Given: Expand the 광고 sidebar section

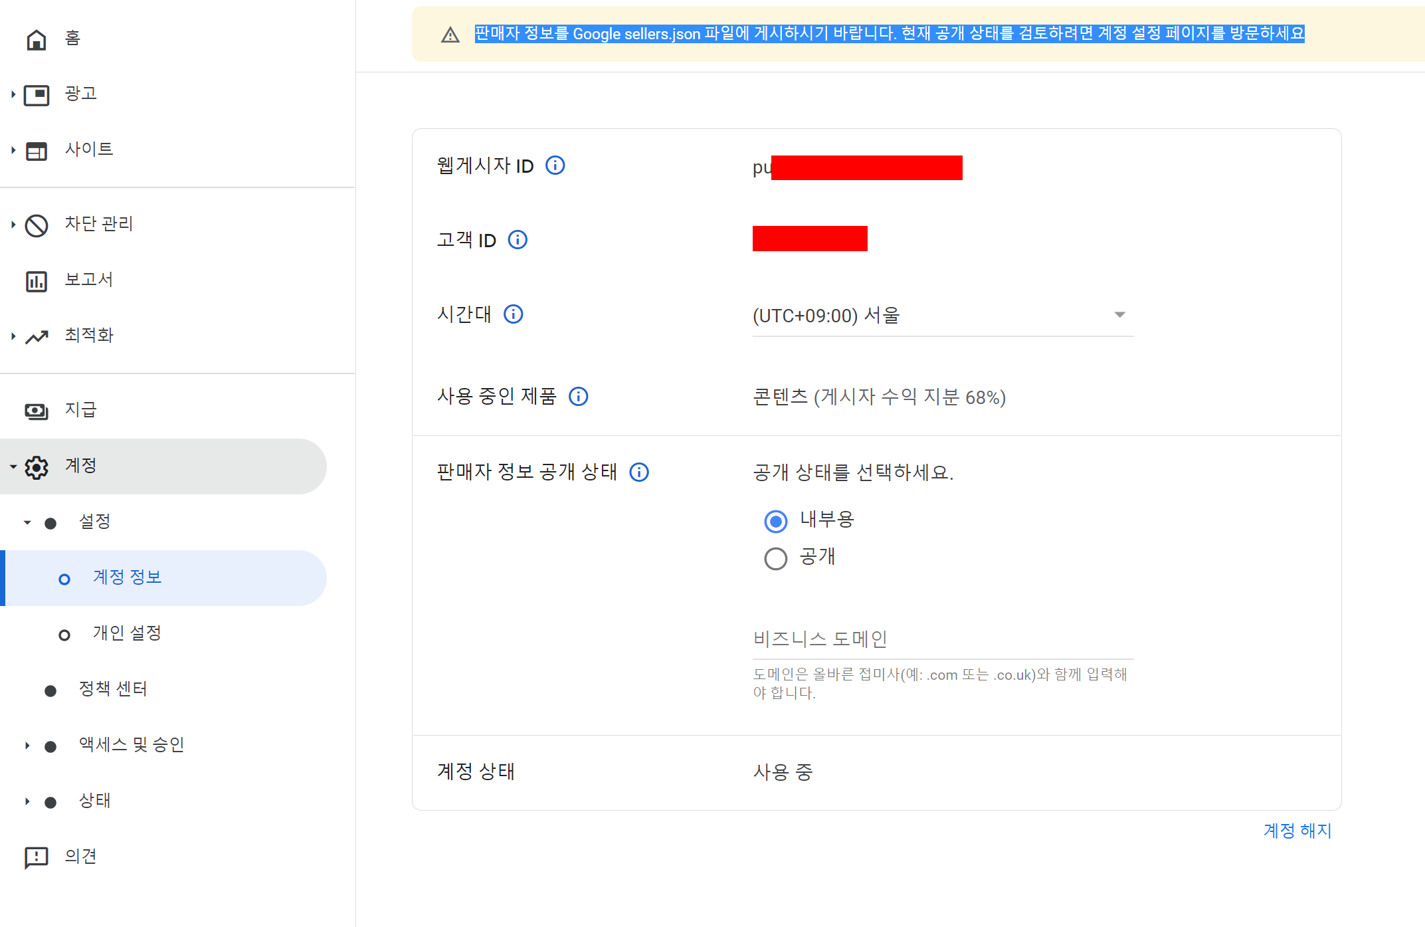Looking at the screenshot, I should coord(13,94).
